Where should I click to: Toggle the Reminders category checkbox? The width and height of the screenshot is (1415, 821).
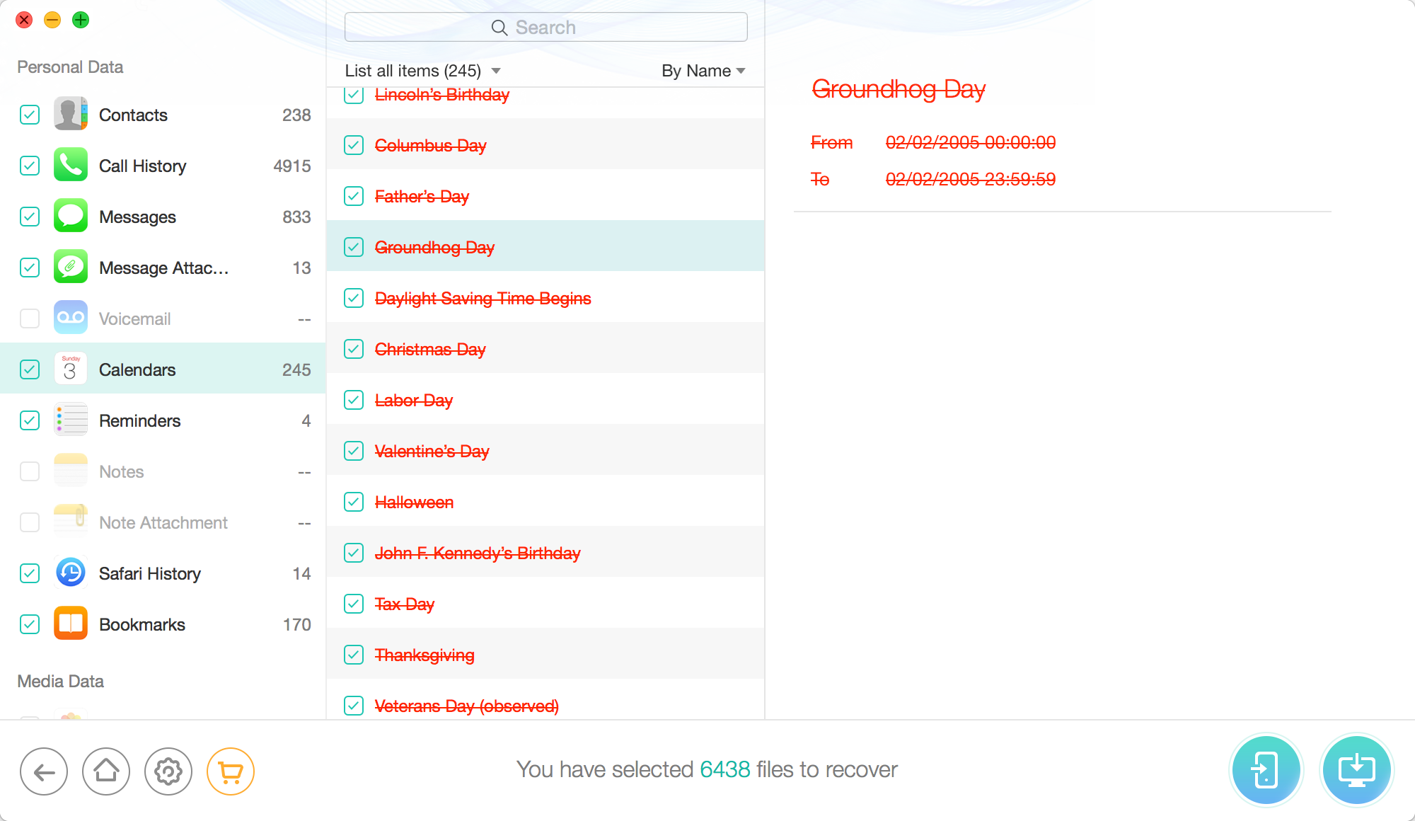pyautogui.click(x=30, y=420)
